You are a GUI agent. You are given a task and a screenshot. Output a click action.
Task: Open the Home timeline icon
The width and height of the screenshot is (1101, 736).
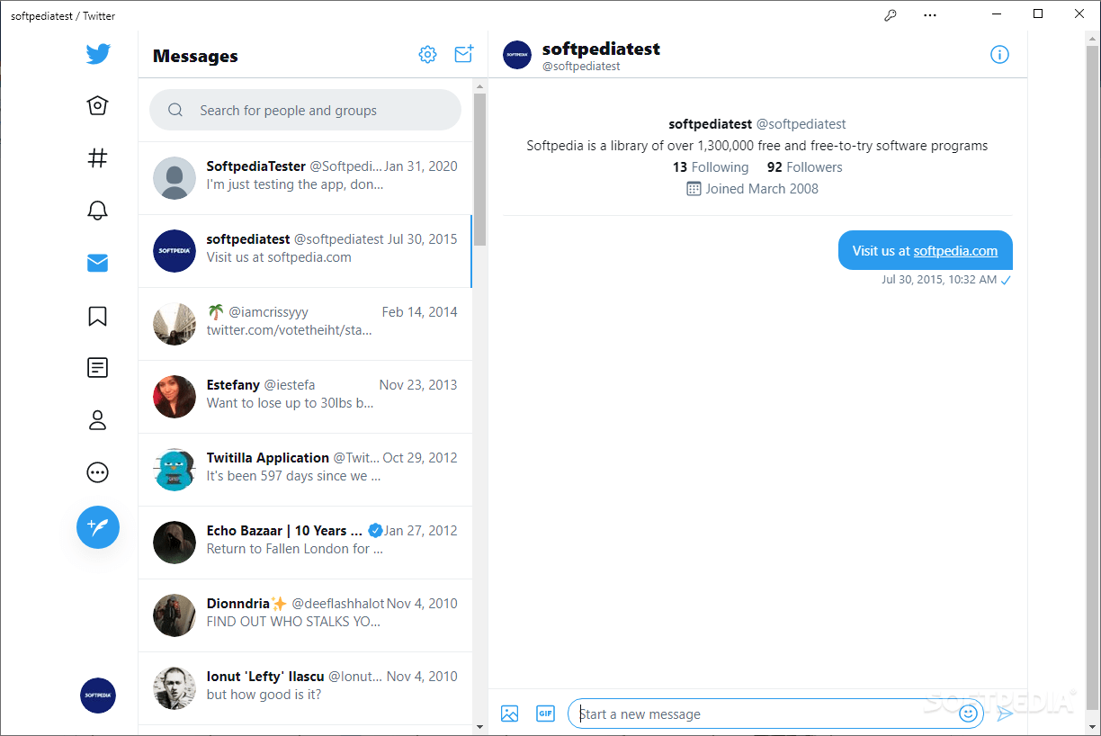tap(98, 106)
